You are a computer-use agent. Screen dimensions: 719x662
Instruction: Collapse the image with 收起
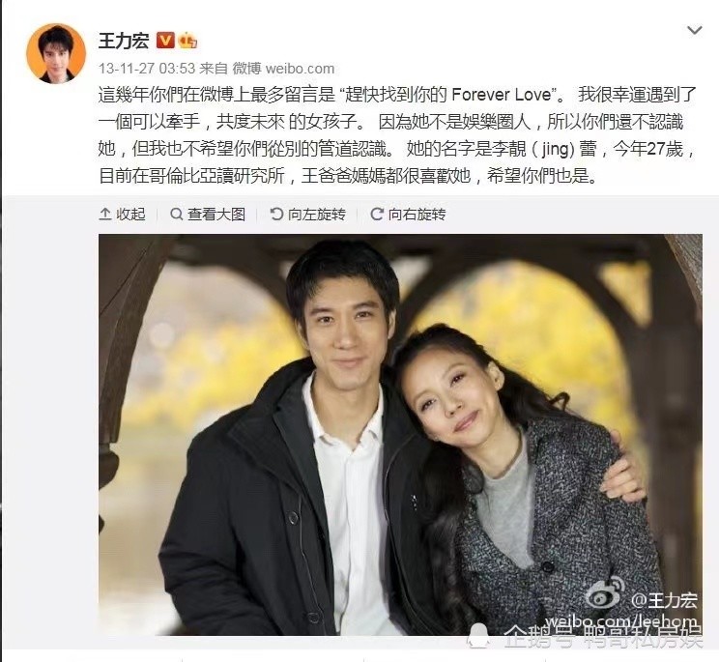122,215
